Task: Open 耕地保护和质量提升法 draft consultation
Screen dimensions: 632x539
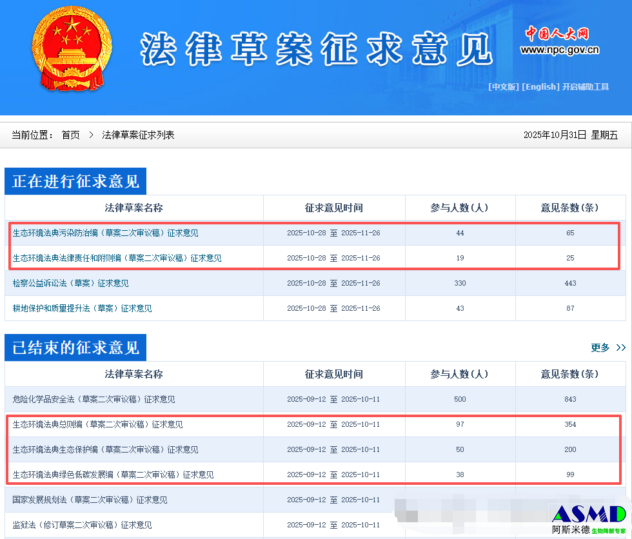Action: 83,308
